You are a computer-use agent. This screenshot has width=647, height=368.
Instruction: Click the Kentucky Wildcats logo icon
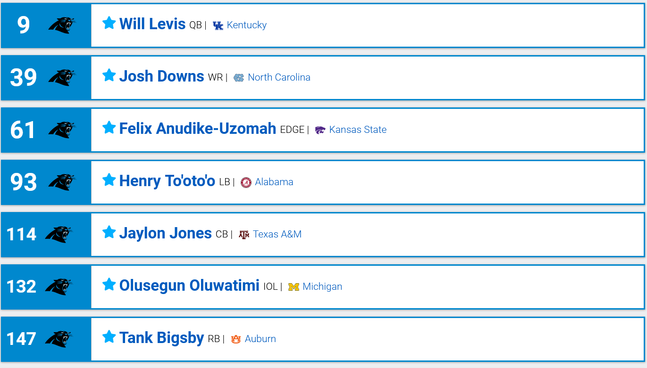point(218,25)
